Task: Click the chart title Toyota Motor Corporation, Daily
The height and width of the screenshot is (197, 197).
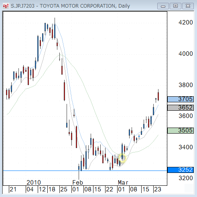Action: tap(70, 6)
